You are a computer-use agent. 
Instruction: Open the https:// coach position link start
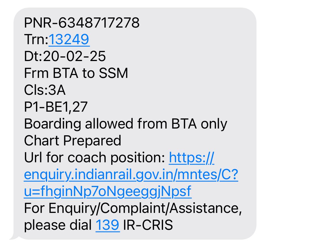coord(191,158)
